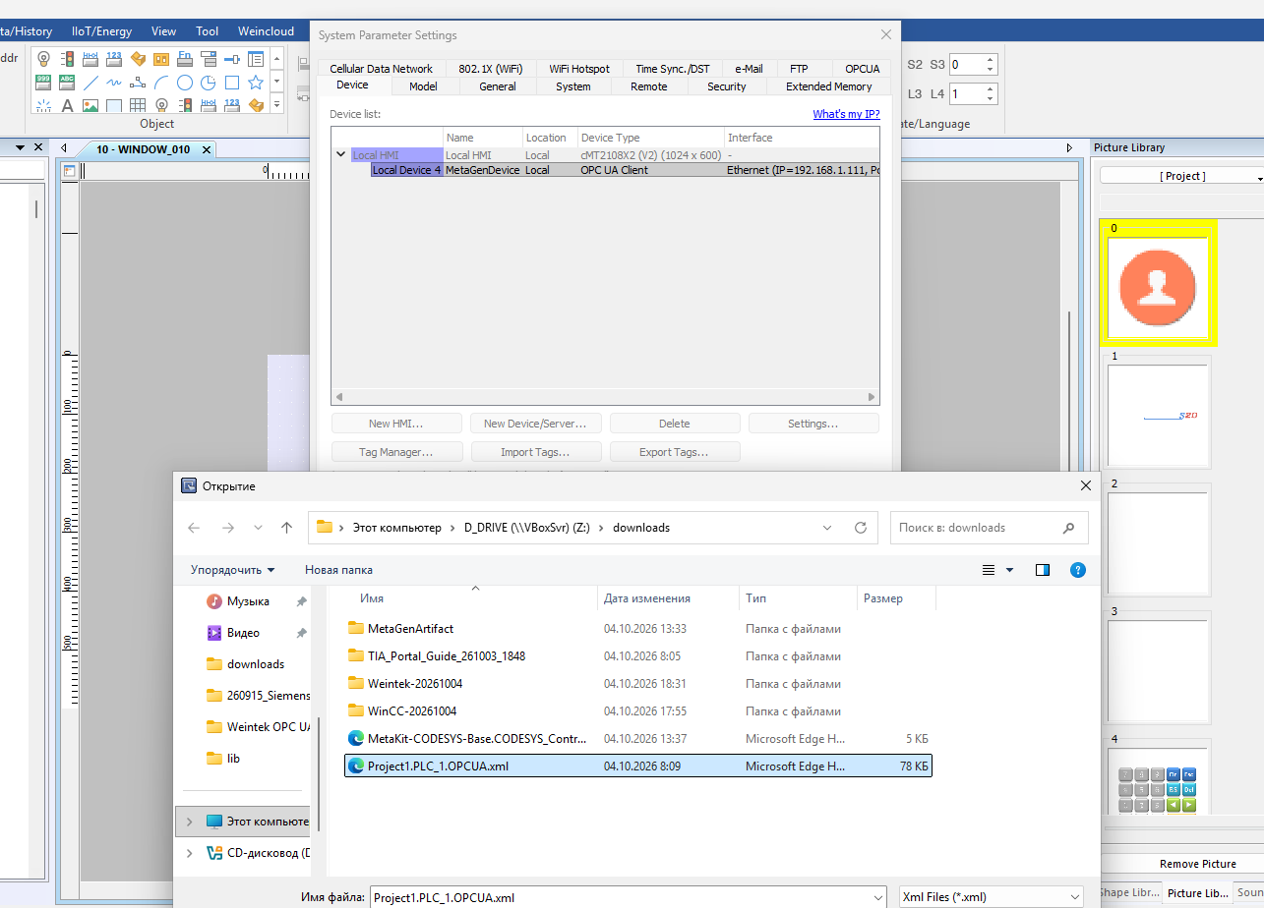This screenshot has height=908, width=1264.
Task: Open the Picture Library [Project] dropdown
Action: tap(1183, 176)
